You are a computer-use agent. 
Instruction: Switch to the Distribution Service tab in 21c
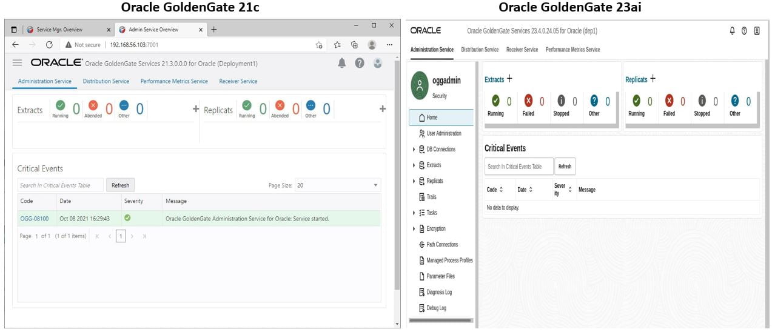(x=106, y=81)
